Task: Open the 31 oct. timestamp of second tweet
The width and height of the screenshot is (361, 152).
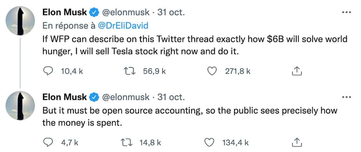Action: [171, 97]
